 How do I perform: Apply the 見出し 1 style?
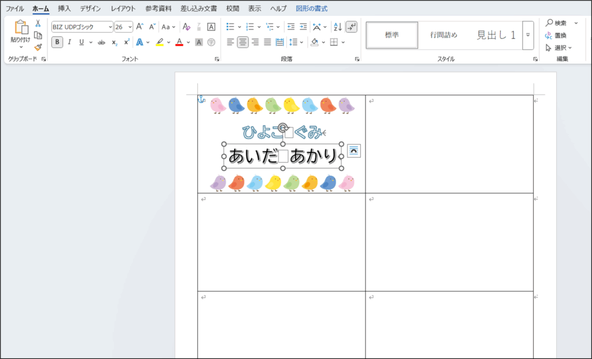(x=495, y=35)
